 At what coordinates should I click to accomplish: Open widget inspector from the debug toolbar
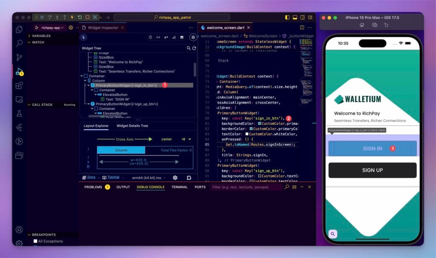[95, 17]
